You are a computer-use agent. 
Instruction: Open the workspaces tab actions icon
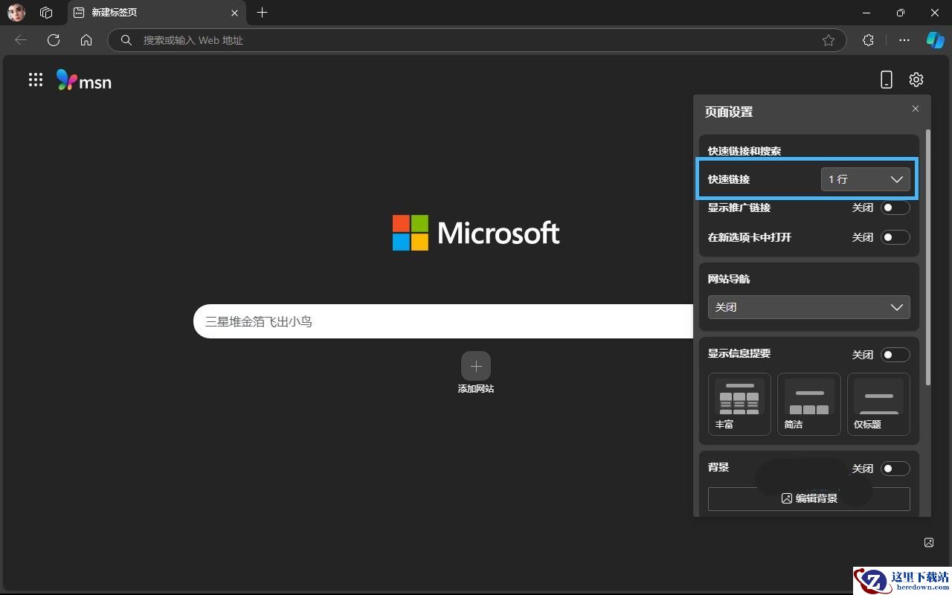pos(46,13)
